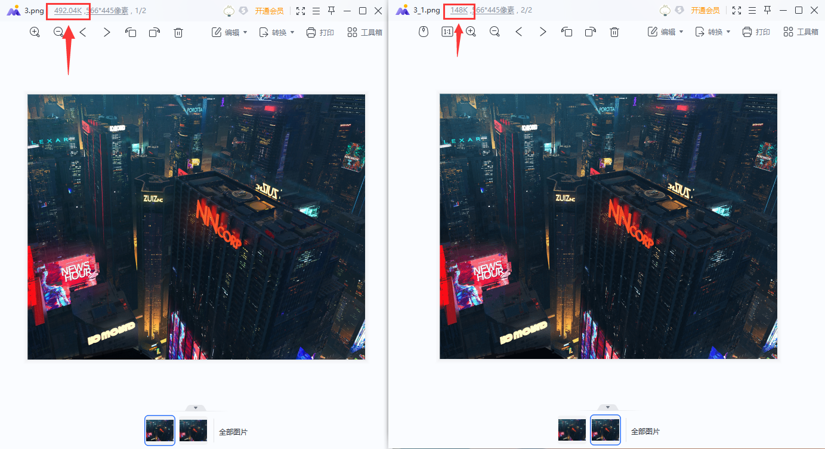The image size is (825, 449).
Task: Open 工具箱 in 3.png window
Action: (x=365, y=32)
